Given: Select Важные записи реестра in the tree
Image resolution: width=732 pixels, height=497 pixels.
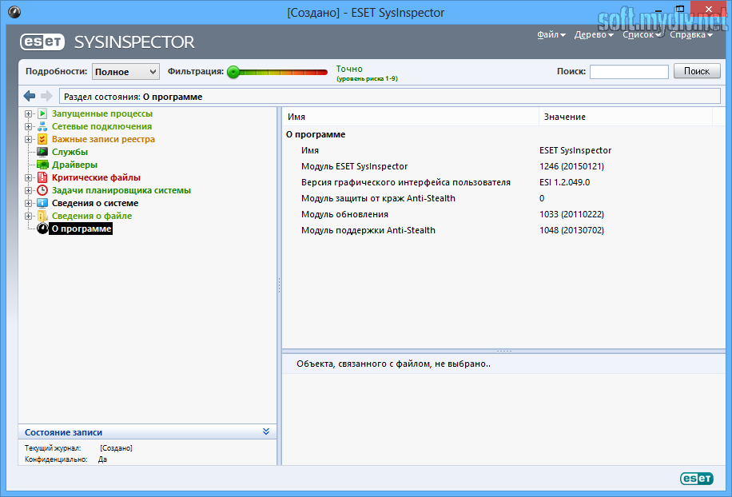Looking at the screenshot, I should pos(103,139).
